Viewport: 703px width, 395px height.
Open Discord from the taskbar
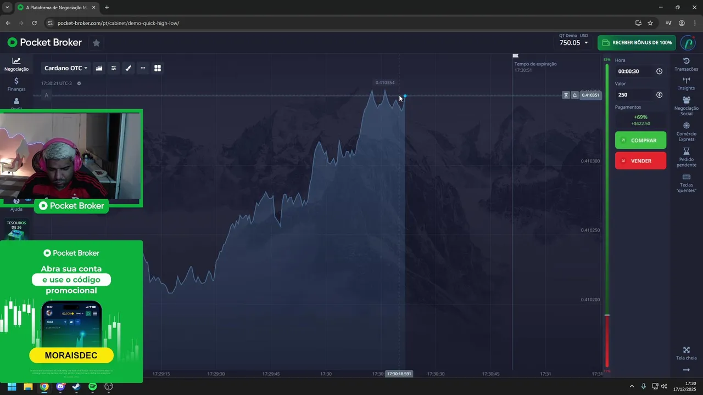coord(60,386)
